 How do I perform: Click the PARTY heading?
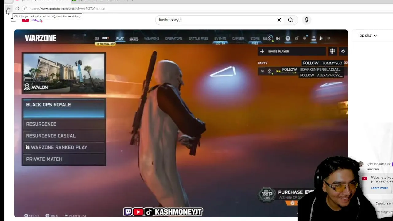pyautogui.click(x=262, y=63)
